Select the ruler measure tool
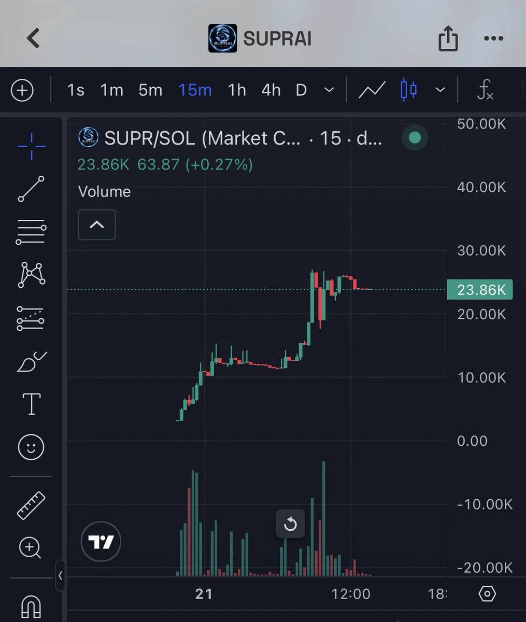 31,505
